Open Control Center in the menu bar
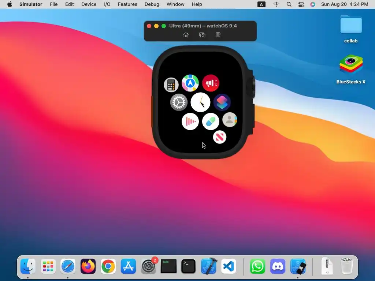The height and width of the screenshot is (281, 375). pyautogui.click(x=301, y=4)
